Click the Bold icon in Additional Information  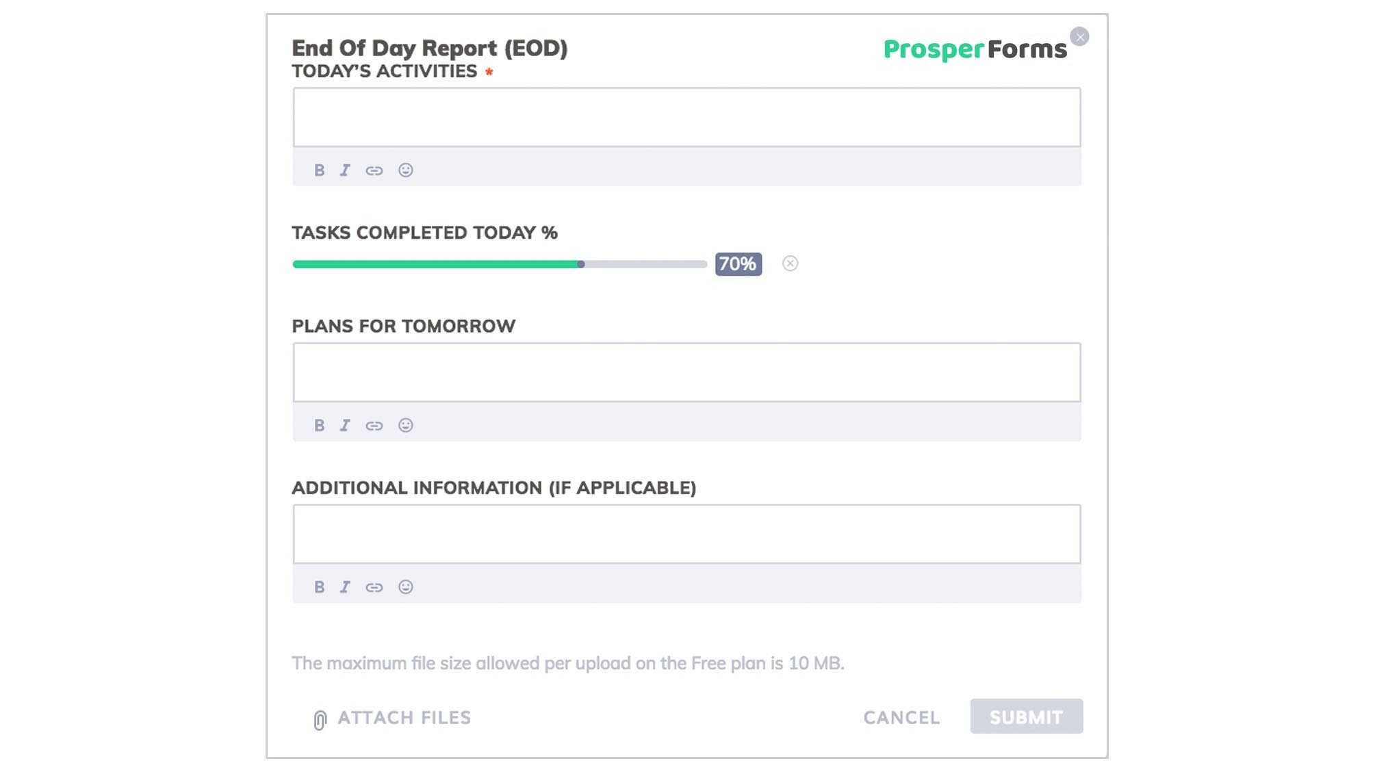click(x=319, y=586)
